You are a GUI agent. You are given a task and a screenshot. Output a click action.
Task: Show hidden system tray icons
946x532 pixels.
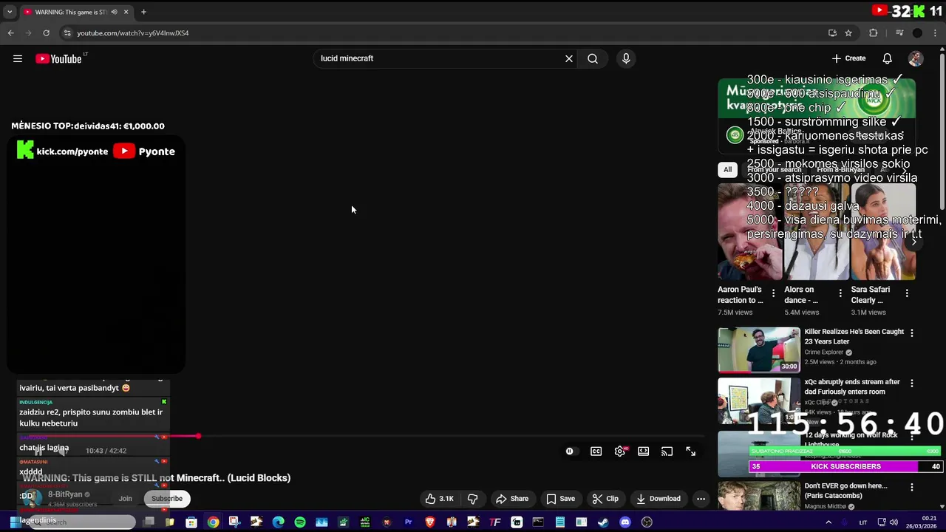[828, 522]
